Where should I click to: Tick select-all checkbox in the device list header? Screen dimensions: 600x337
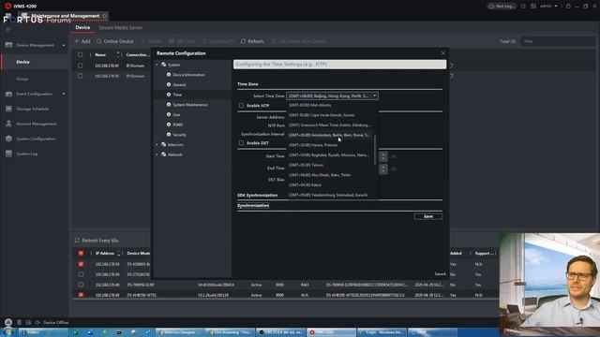click(x=80, y=54)
